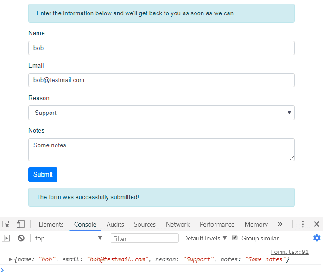Viewport: 323px width, 278px height.
Task: Click the console Filter text field
Action: pos(145,238)
